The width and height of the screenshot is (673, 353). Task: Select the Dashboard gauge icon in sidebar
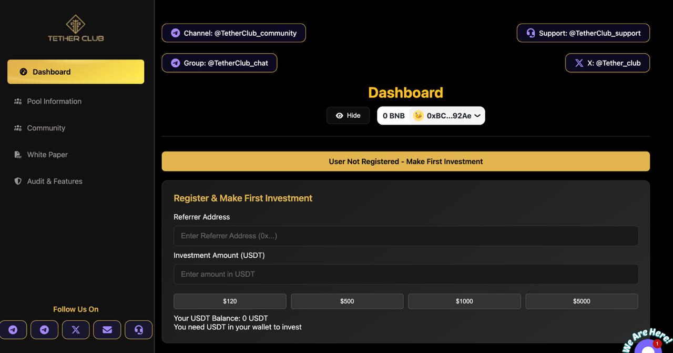(x=22, y=72)
